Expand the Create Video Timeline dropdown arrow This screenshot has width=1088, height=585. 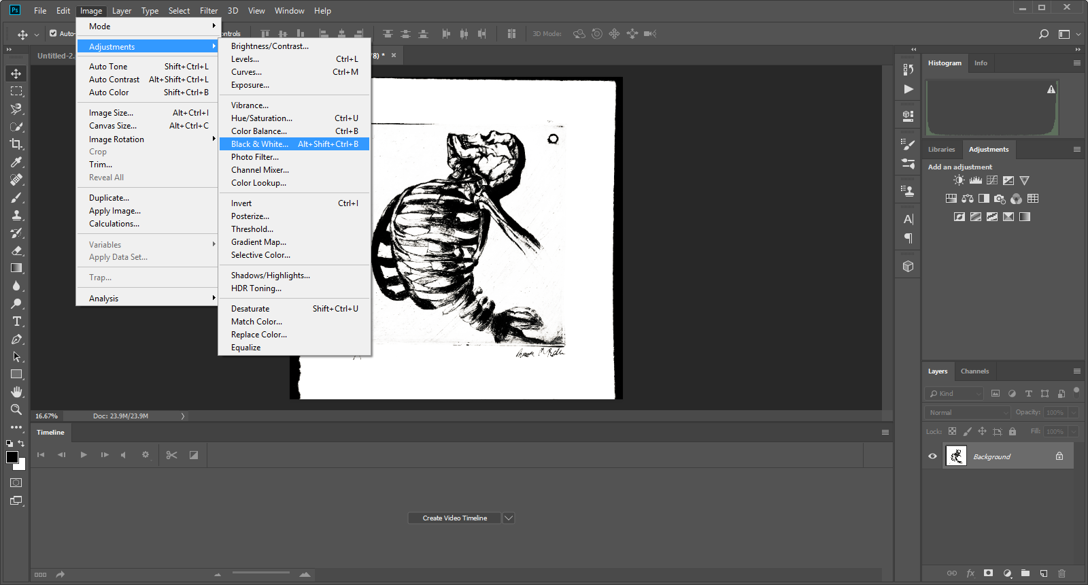[508, 518]
